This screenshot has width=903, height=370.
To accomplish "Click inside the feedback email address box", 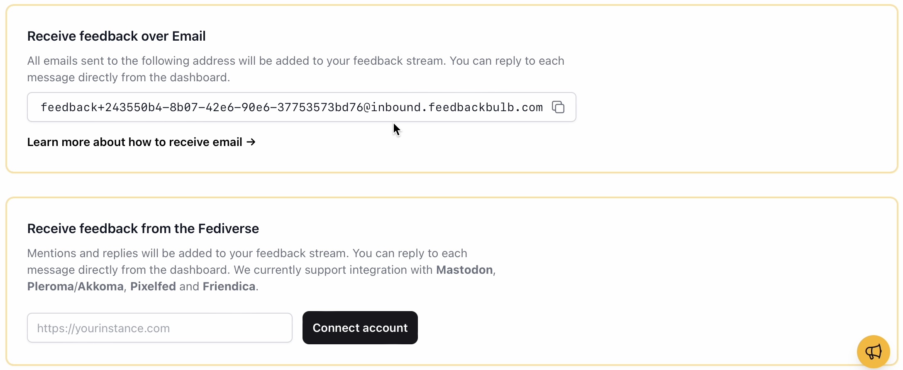I will (x=291, y=107).
